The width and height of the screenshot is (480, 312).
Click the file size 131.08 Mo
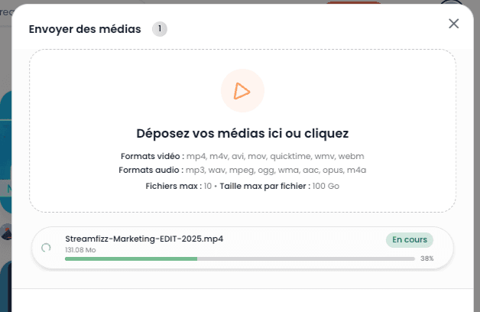pyautogui.click(x=80, y=250)
